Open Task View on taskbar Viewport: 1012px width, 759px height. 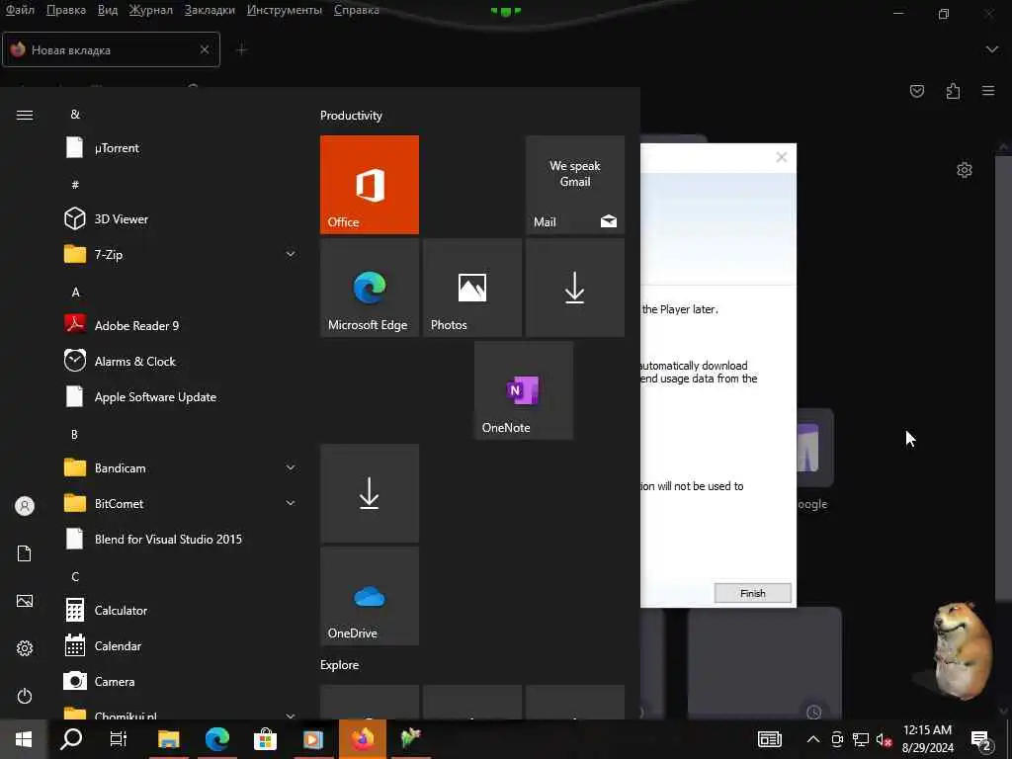coord(119,739)
